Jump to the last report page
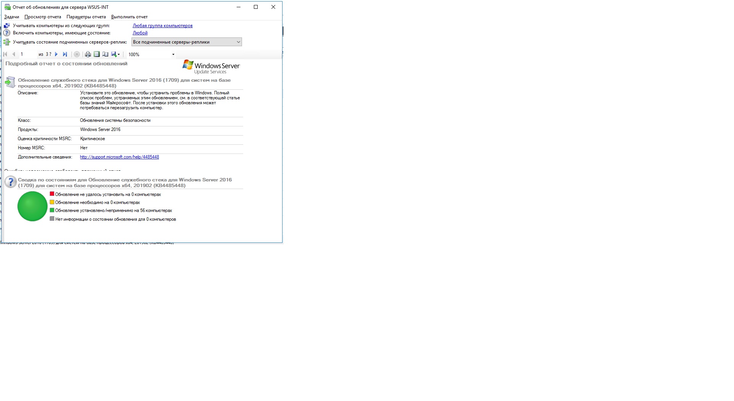 pyautogui.click(x=65, y=54)
